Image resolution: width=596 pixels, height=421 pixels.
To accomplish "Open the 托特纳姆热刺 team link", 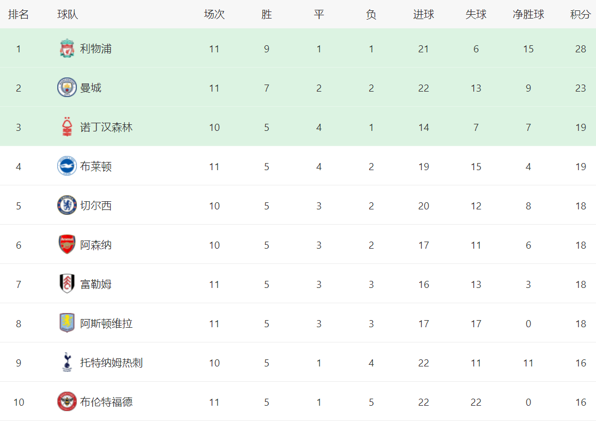I will point(111,363).
